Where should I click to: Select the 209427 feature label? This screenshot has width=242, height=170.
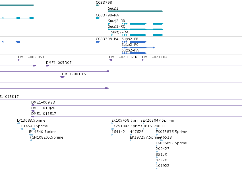tap(162, 149)
